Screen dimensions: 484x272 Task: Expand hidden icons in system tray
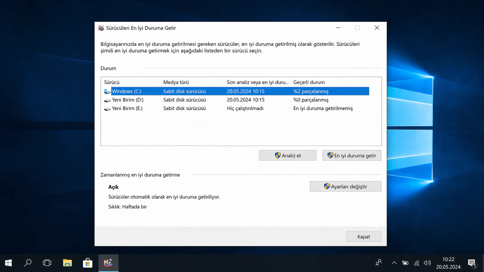click(394, 263)
